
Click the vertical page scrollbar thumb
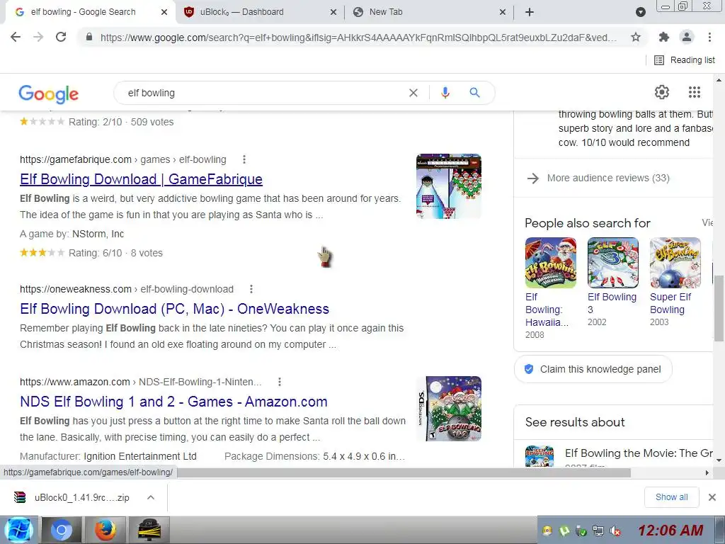[719, 308]
